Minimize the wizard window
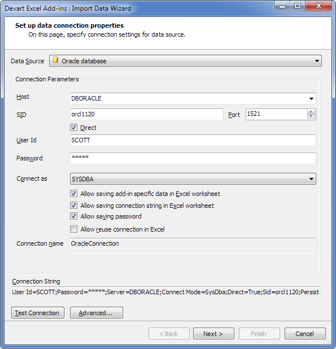 pyautogui.click(x=282, y=6)
